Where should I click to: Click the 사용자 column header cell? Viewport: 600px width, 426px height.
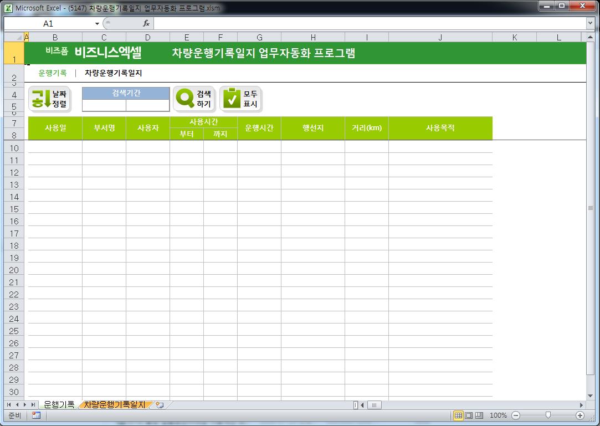tap(148, 128)
